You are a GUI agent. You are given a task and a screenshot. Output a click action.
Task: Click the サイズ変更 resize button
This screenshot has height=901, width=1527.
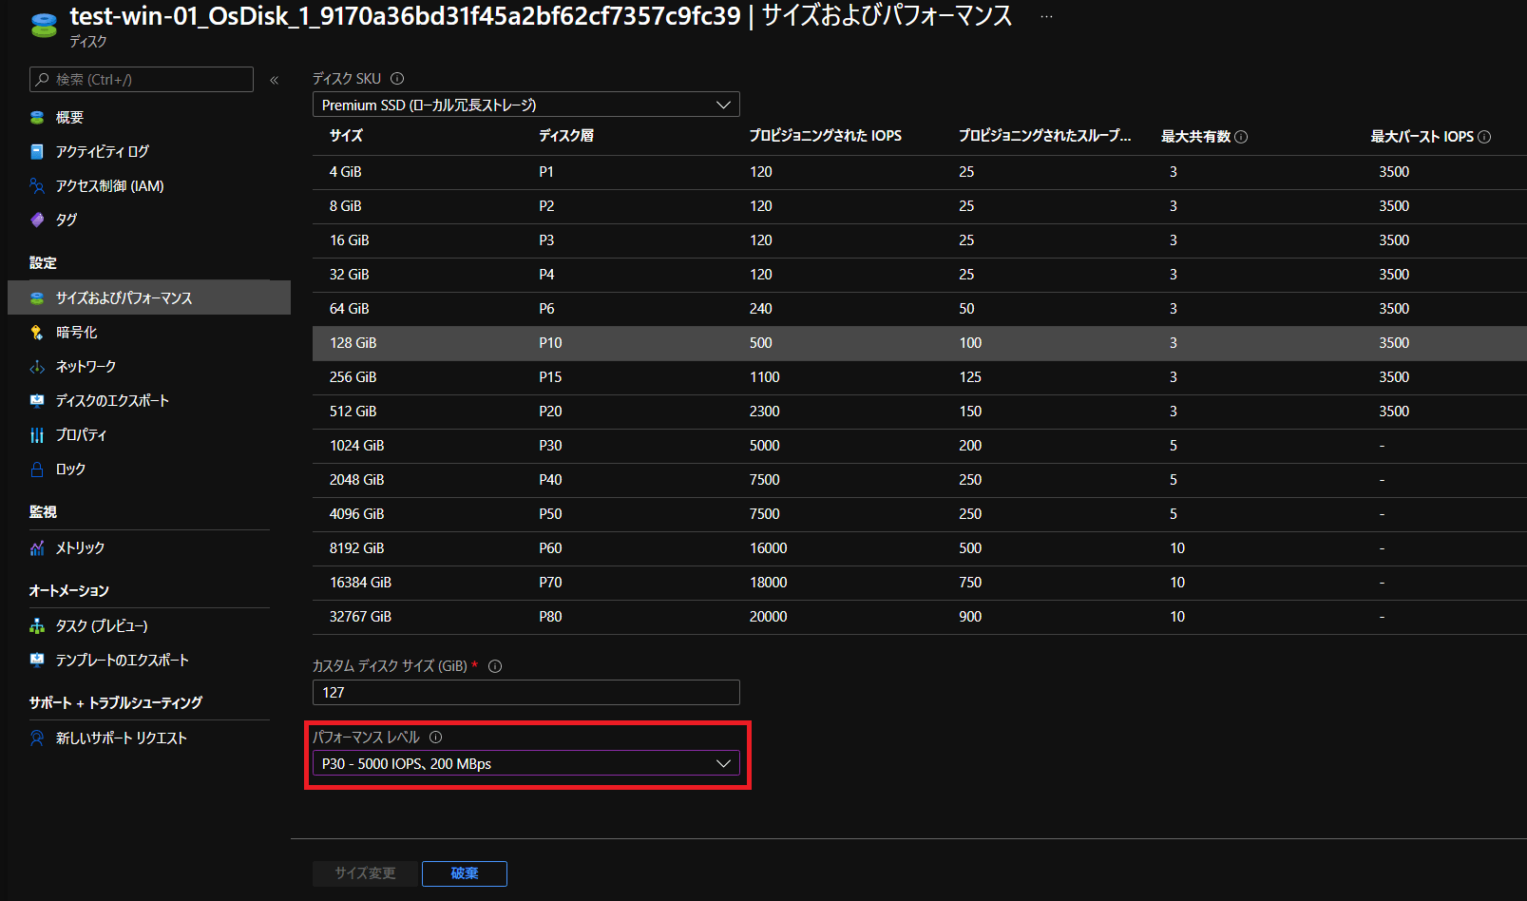pos(365,873)
